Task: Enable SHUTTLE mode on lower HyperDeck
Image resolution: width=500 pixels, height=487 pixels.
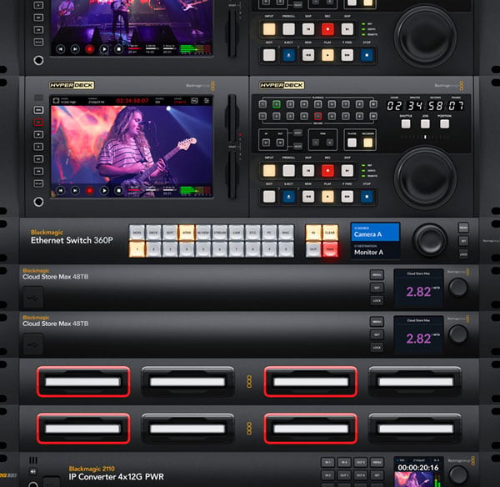Action: 406,123
